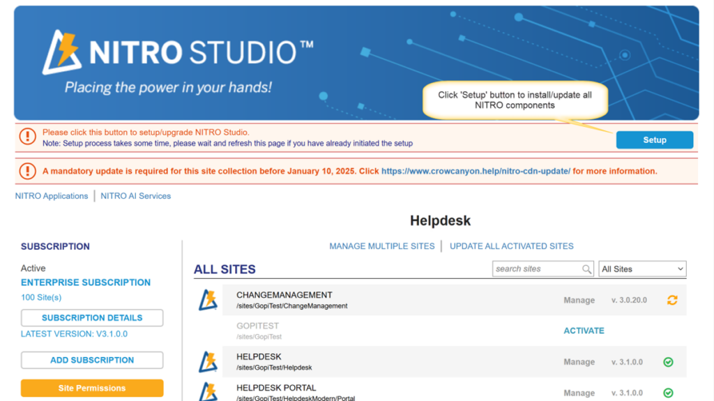Activate the GopiTest site
Viewport: 714px width, 401px height.
(x=584, y=331)
